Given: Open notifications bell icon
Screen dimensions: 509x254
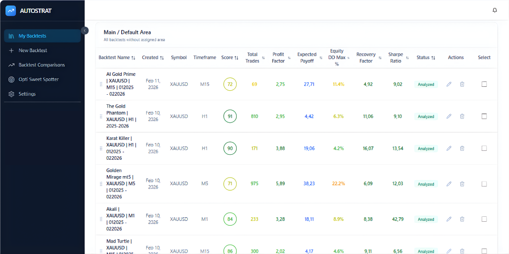Looking at the screenshot, I should pos(495,10).
